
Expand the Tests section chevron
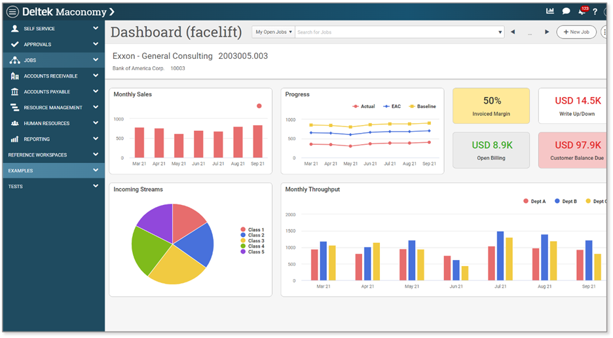(x=96, y=186)
